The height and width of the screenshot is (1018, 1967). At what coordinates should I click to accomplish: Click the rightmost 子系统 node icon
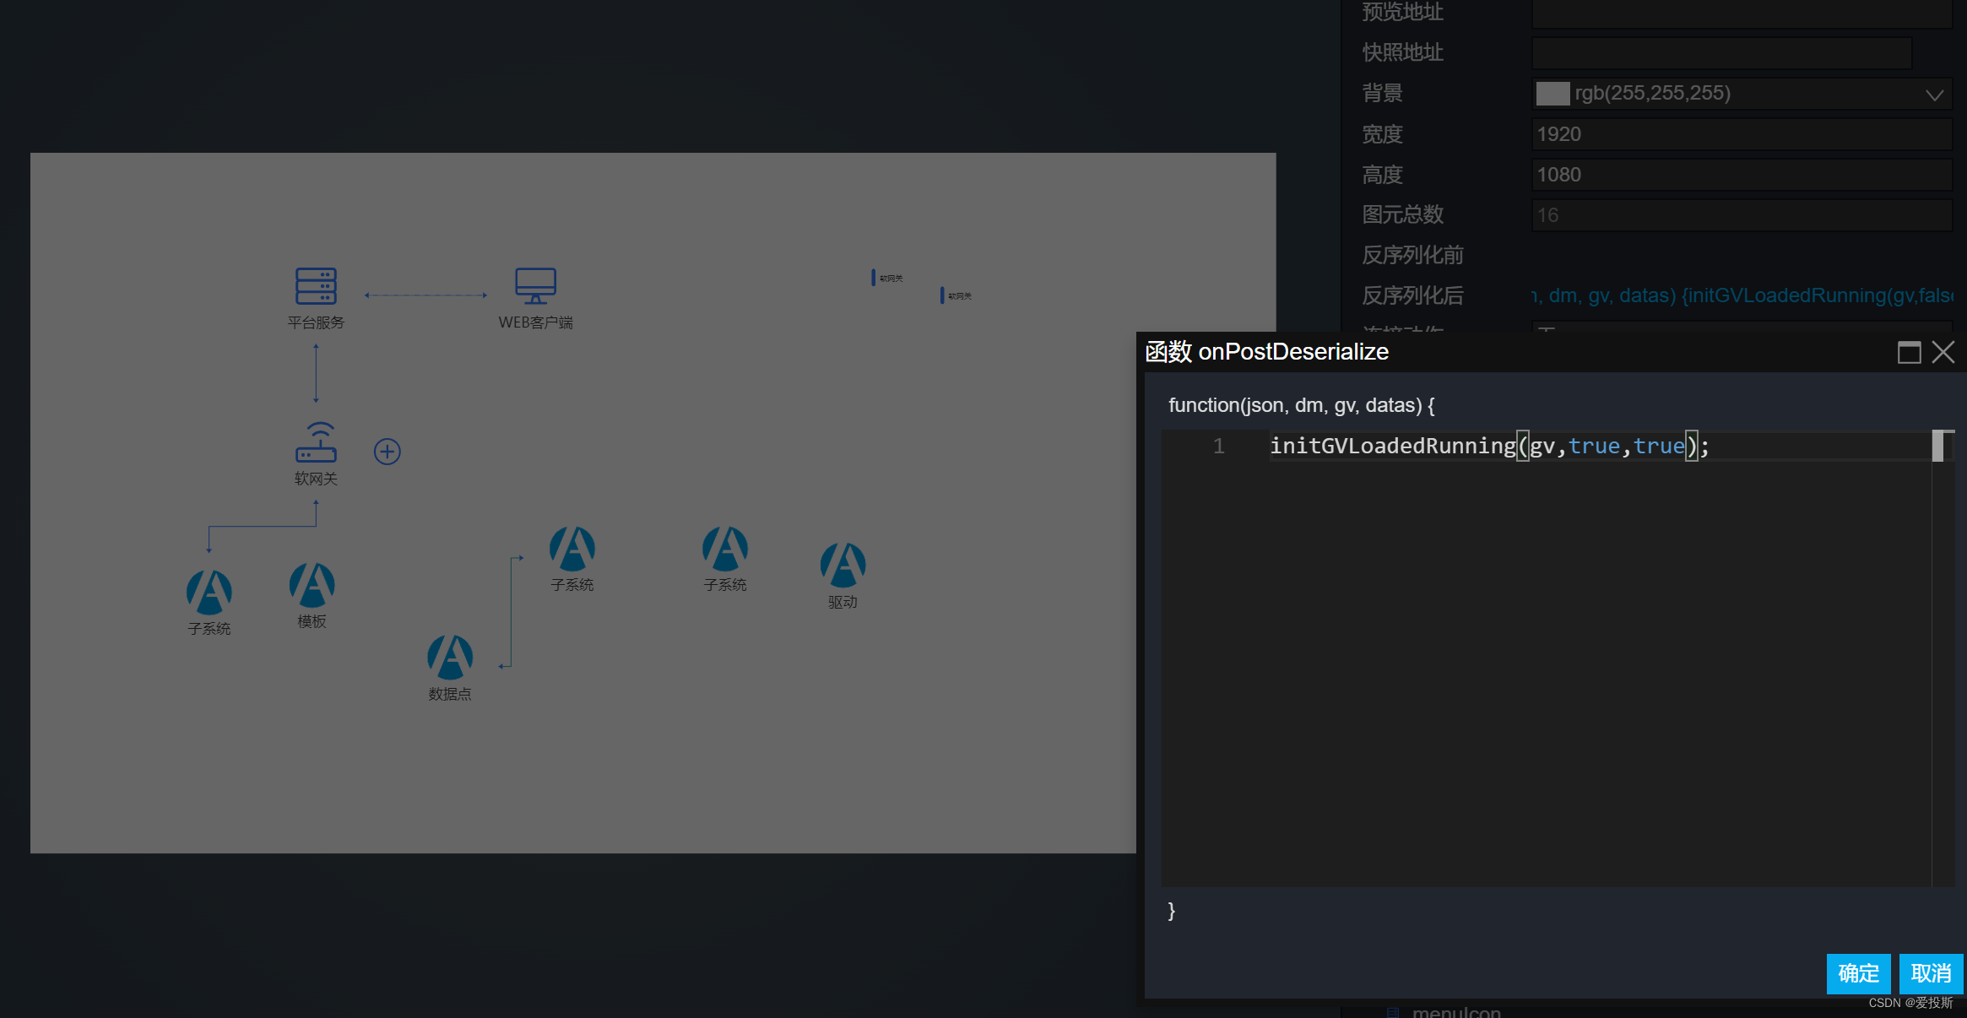(x=724, y=550)
